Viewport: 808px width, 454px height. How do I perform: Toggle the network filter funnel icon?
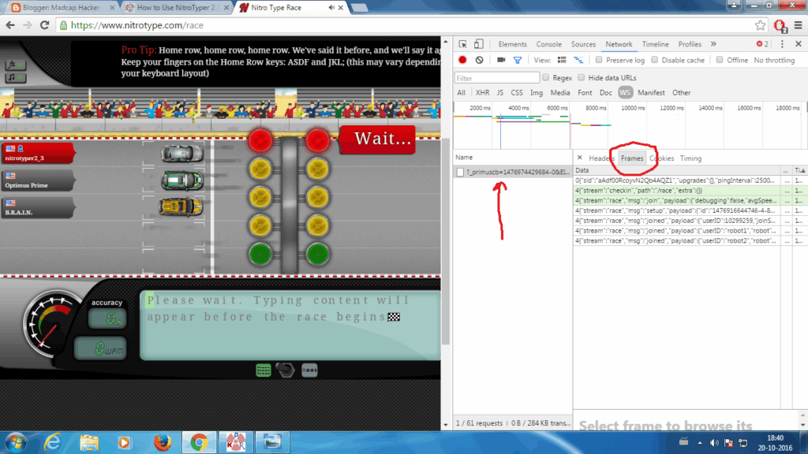[x=518, y=60]
